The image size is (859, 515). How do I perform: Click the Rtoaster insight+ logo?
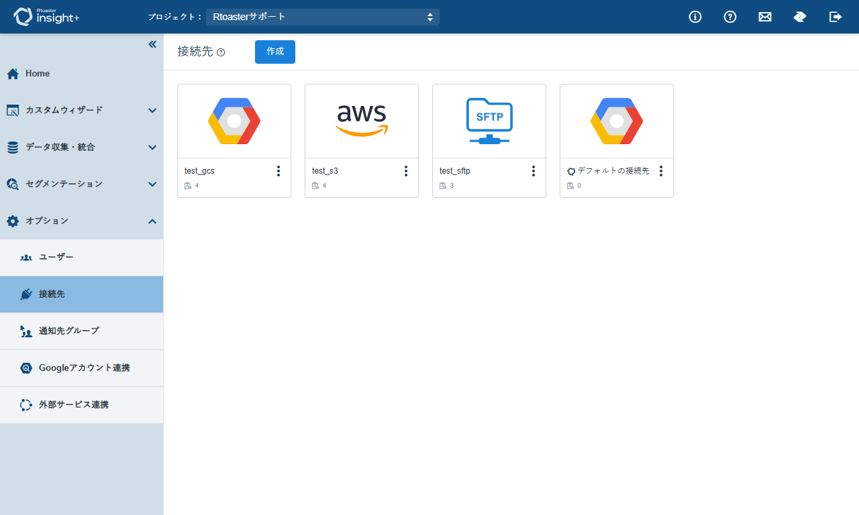coord(46,17)
